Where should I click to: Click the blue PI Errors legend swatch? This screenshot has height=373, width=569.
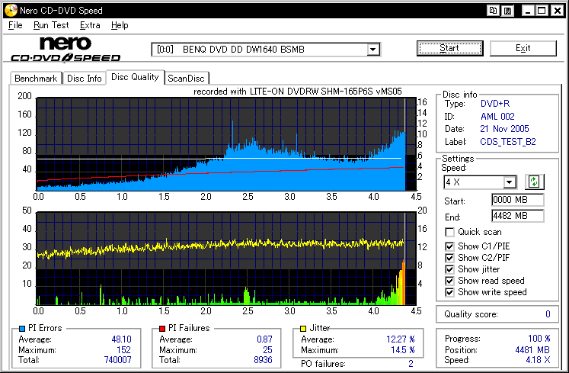click(x=22, y=328)
